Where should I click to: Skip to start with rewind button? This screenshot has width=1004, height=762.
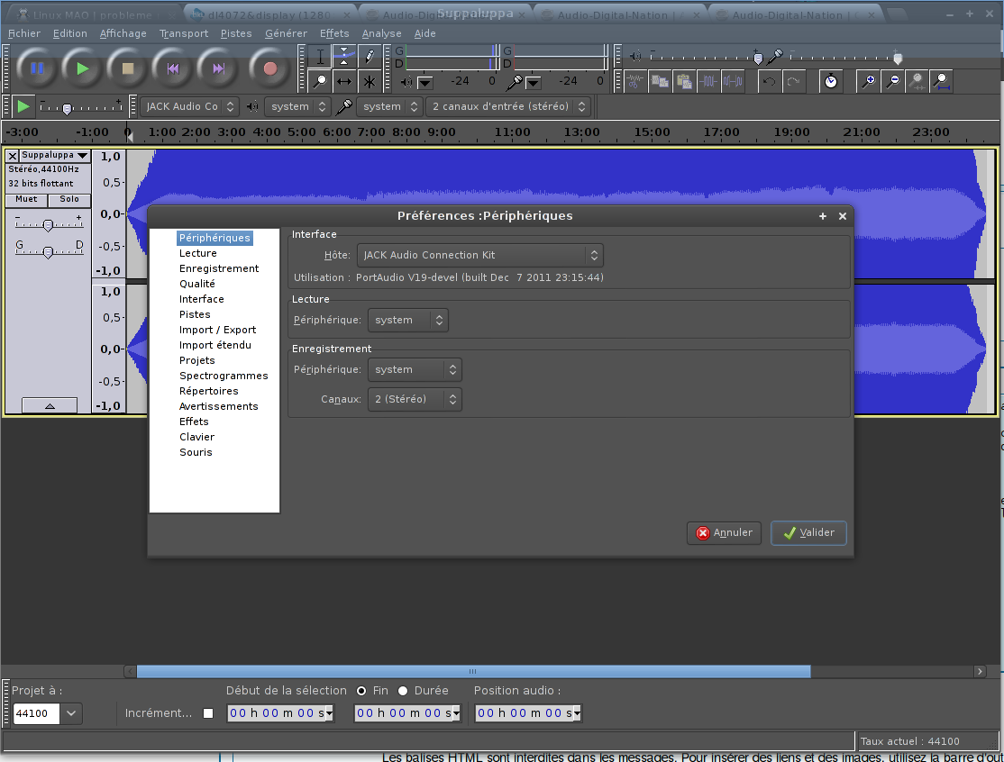click(173, 68)
